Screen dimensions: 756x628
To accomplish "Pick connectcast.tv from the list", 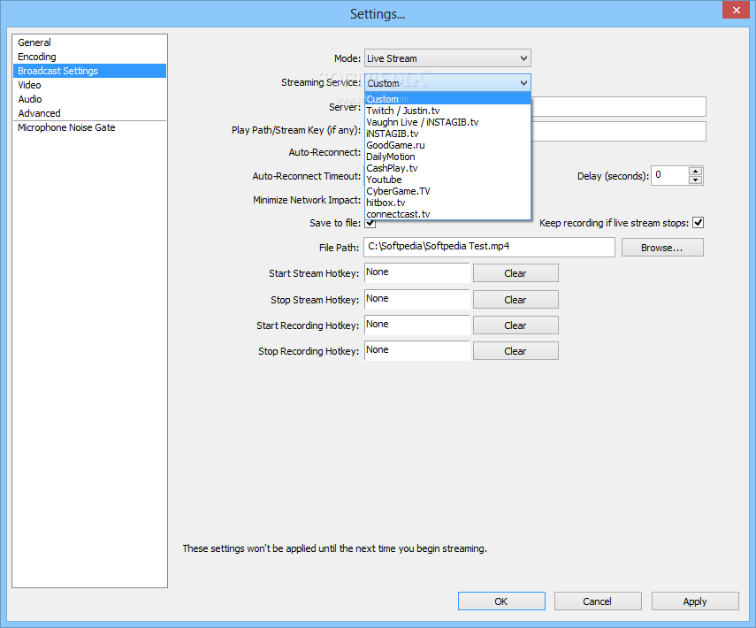I will pos(447,214).
